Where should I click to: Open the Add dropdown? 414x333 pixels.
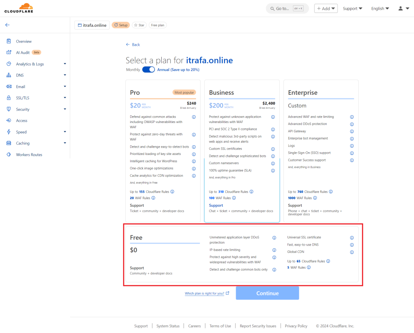(x=326, y=8)
